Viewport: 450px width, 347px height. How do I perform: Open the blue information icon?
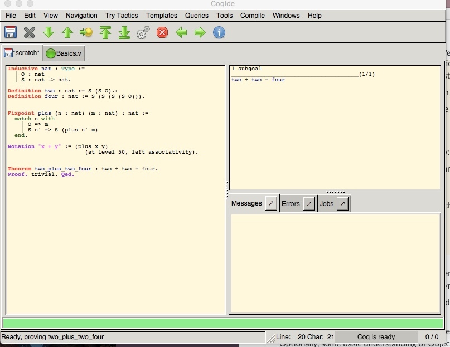pyautogui.click(x=219, y=32)
